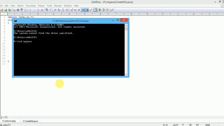Open the Edit menu
Screen dimensions: 224x126
(6, 6)
